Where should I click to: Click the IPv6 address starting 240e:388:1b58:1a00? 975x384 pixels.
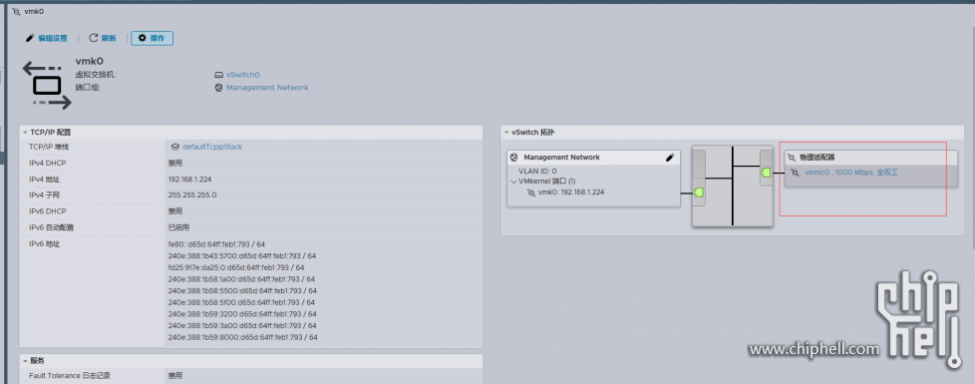tap(241, 279)
